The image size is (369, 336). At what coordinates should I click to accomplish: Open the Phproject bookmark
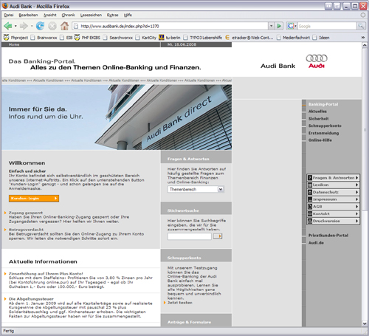16,38
